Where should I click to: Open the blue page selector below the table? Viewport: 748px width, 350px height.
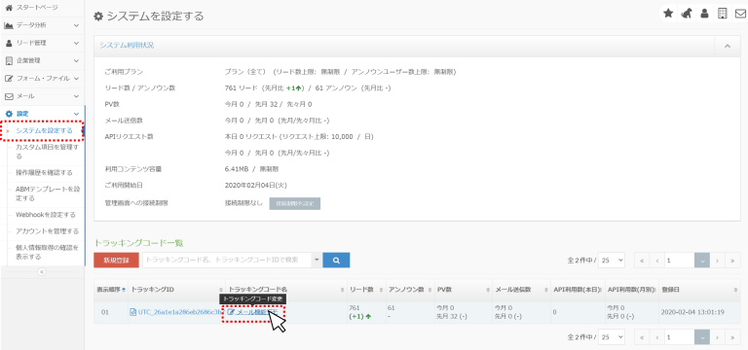(702, 337)
